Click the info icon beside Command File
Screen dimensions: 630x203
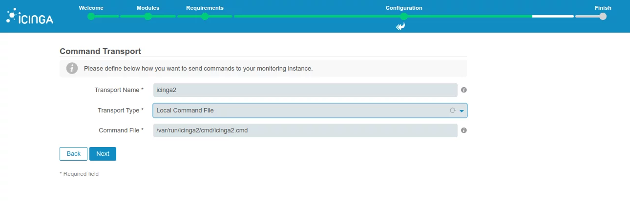(464, 130)
